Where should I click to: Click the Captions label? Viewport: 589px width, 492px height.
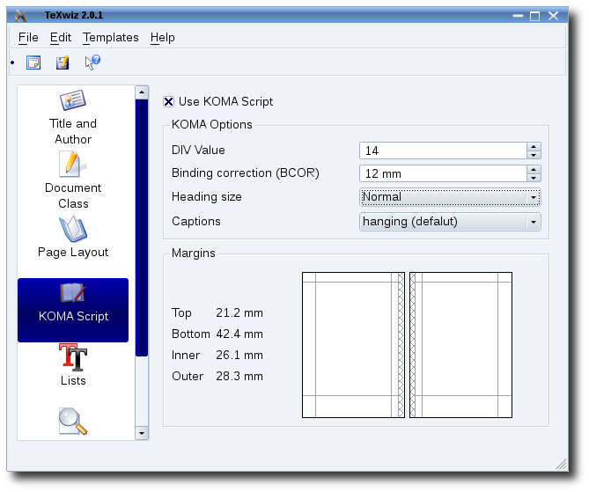click(196, 222)
